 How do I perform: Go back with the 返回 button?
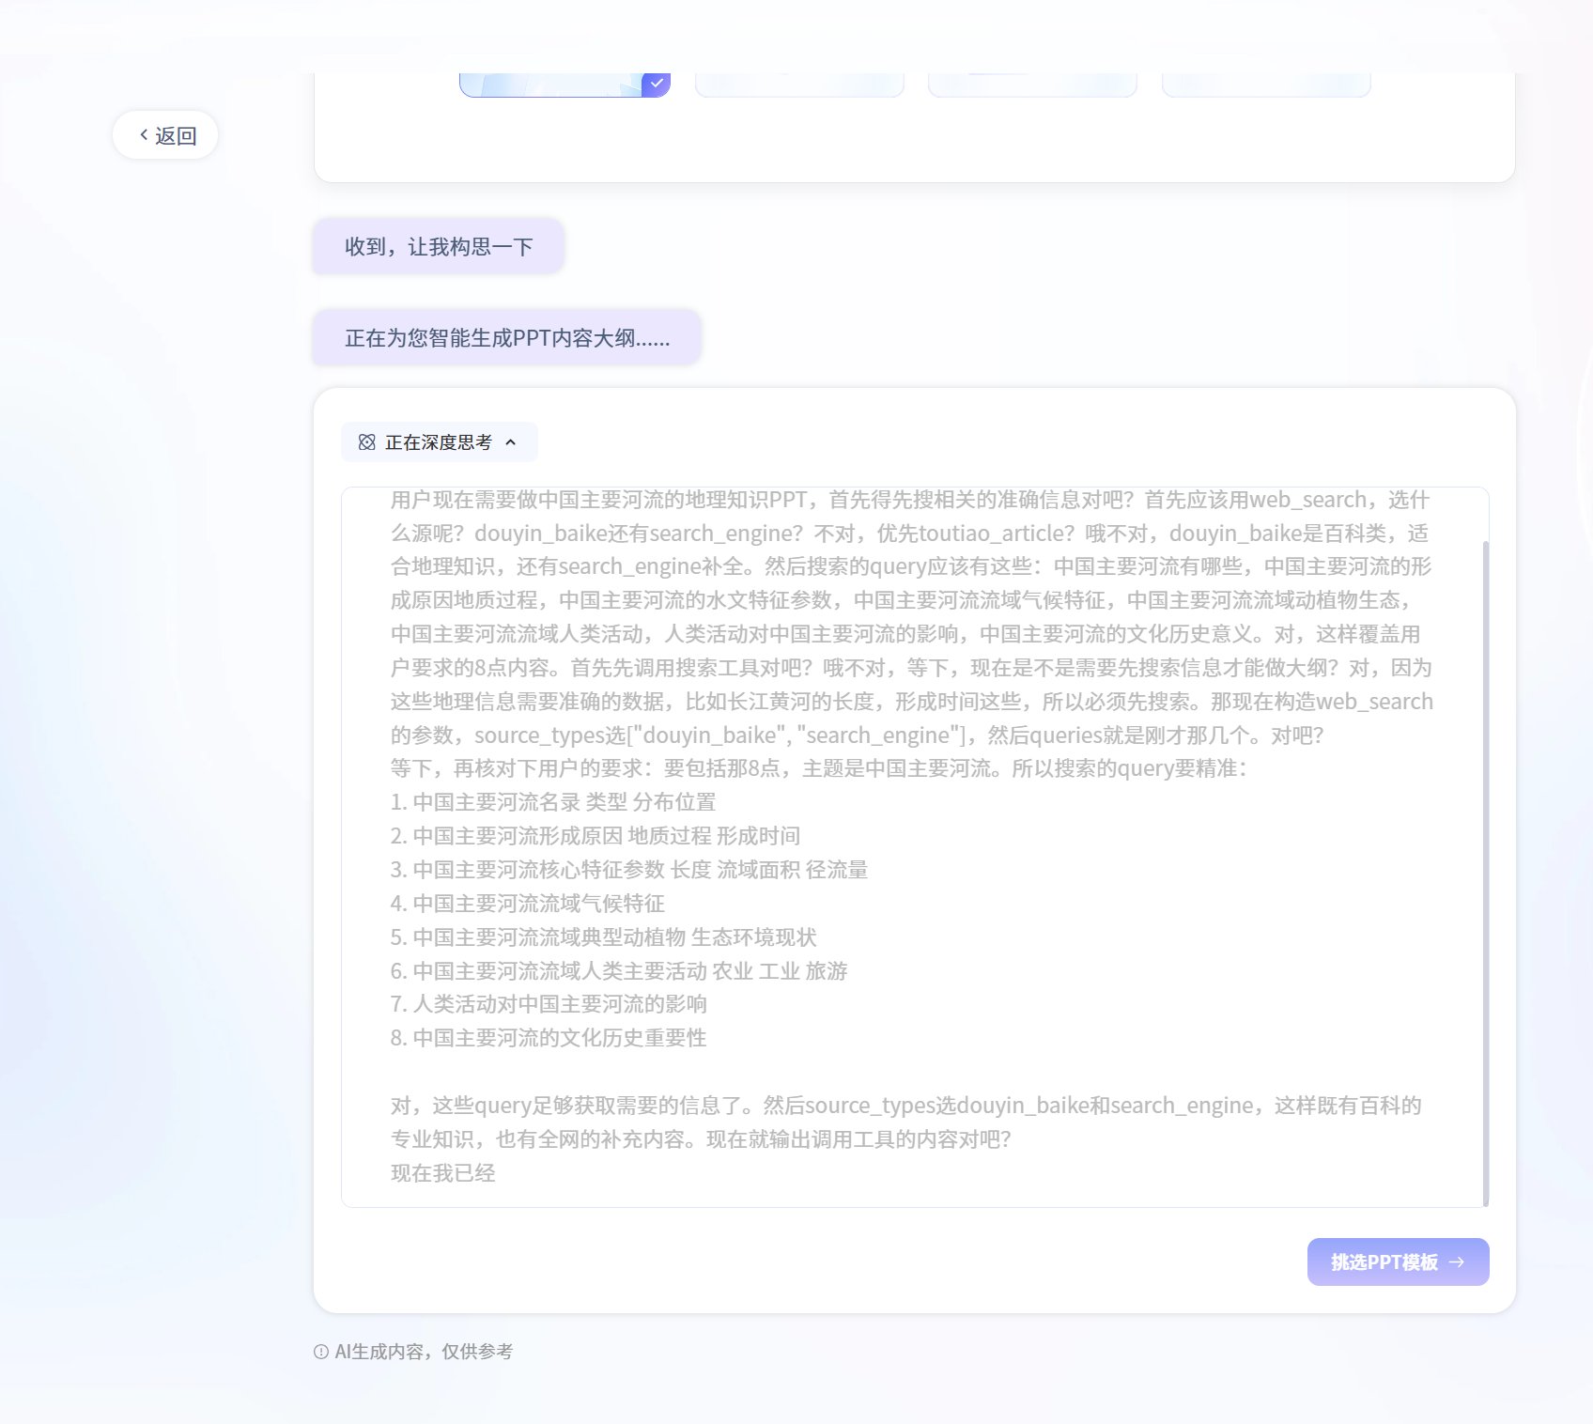[x=165, y=135]
